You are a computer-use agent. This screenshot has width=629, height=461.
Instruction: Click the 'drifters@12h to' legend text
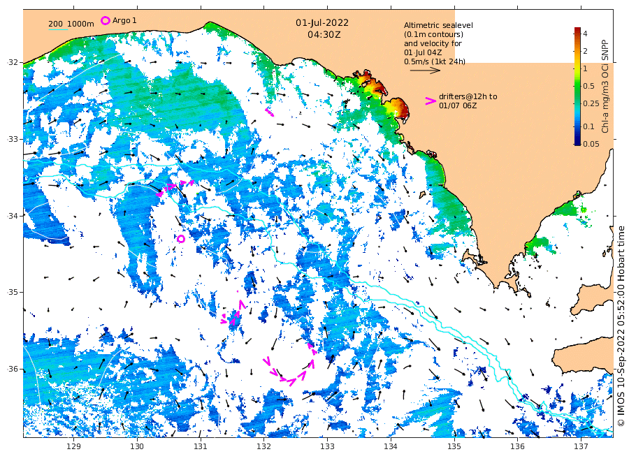(468, 96)
